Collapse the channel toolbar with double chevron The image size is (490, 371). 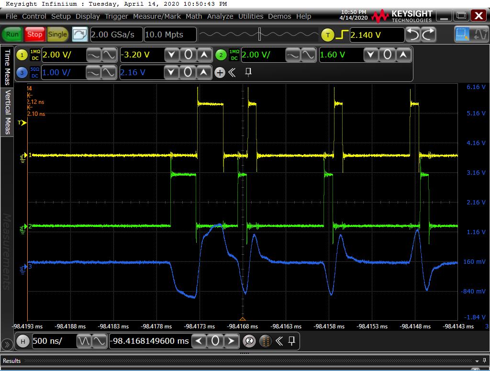232,73
